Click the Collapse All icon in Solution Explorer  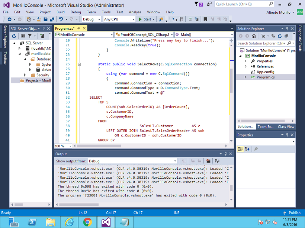286,36
